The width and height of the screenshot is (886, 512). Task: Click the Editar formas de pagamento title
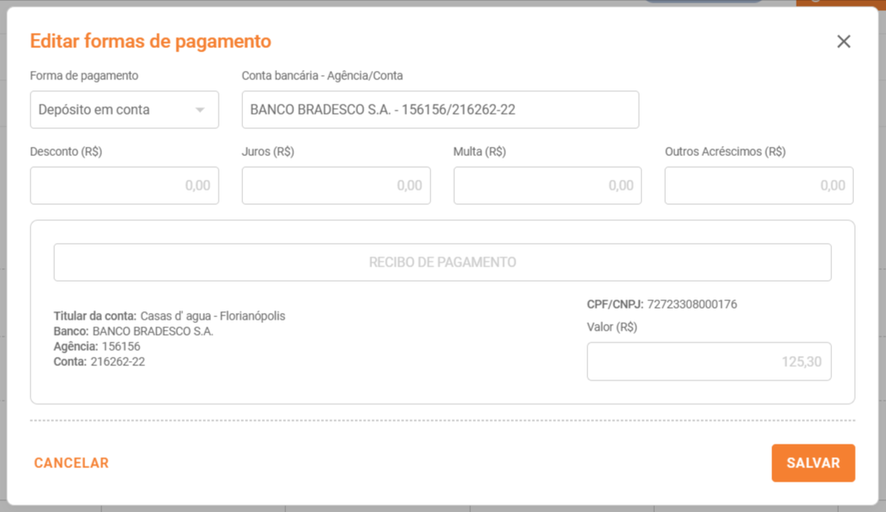click(150, 41)
